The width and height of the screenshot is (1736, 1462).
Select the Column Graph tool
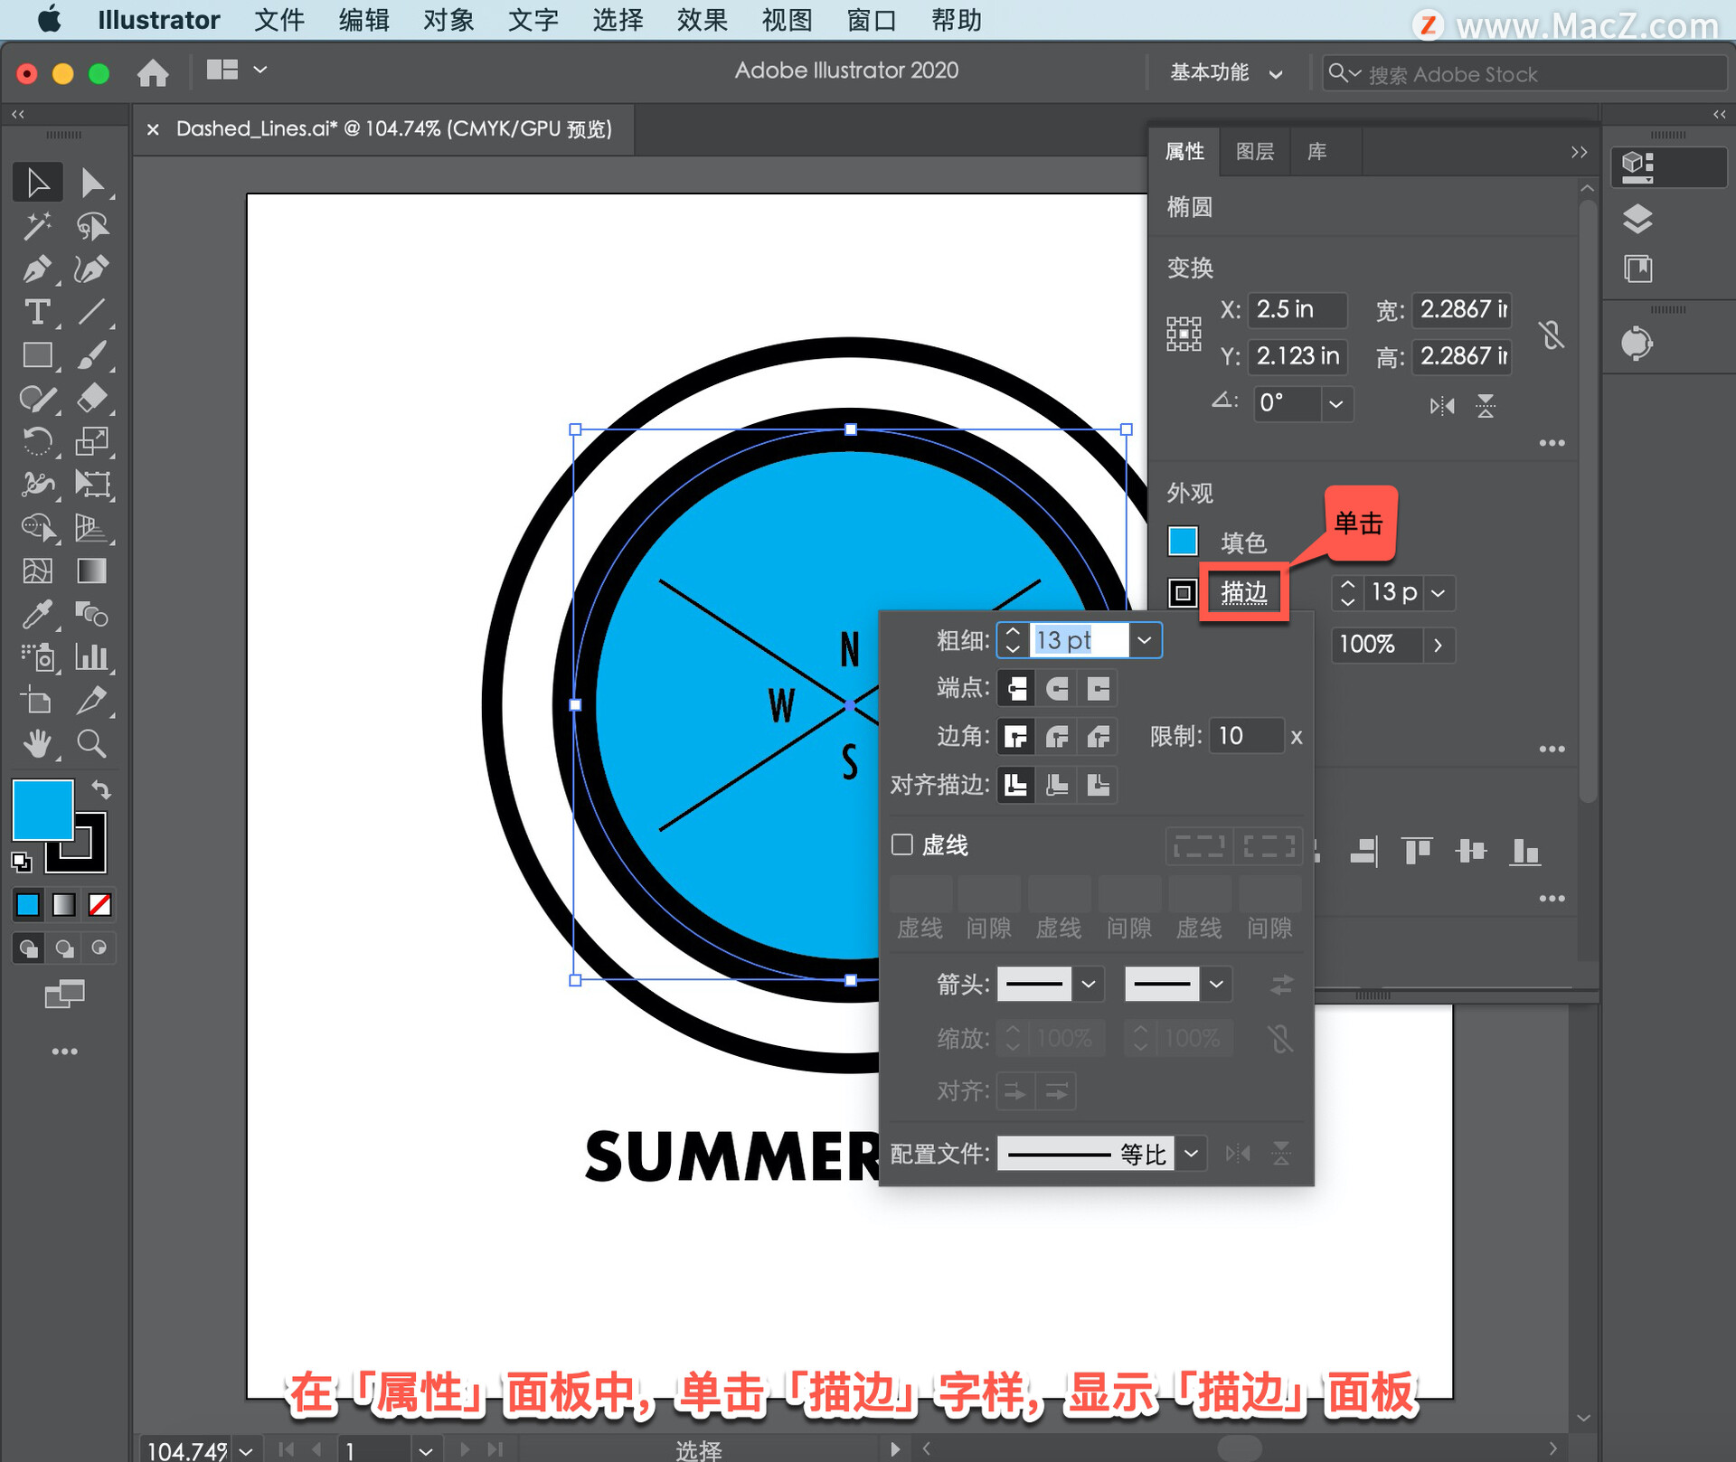point(91,657)
